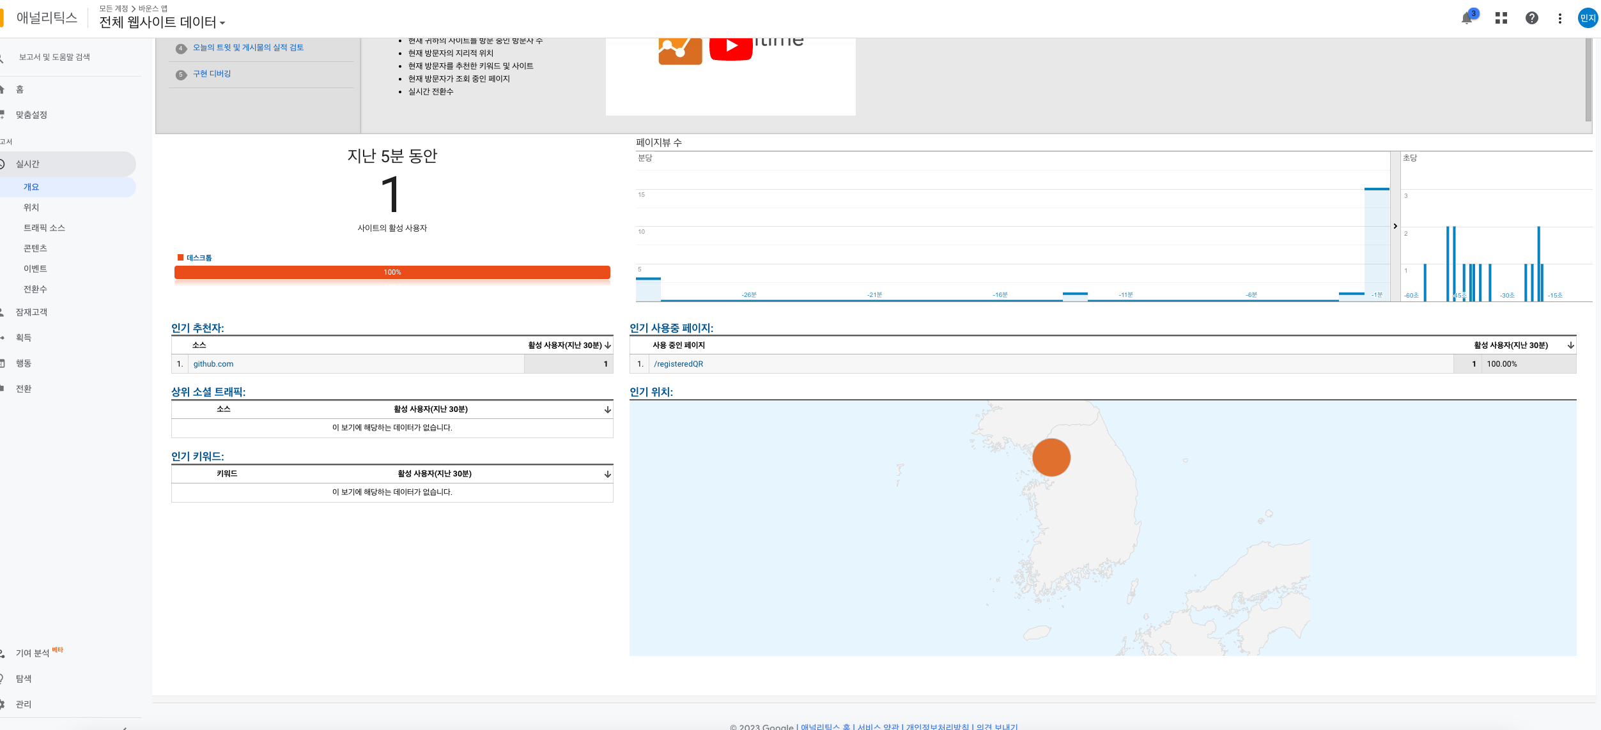Screen dimensions: 1601x730
Task: Open the 전체 웹사이트 데이터 view dropdown
Action: (162, 22)
